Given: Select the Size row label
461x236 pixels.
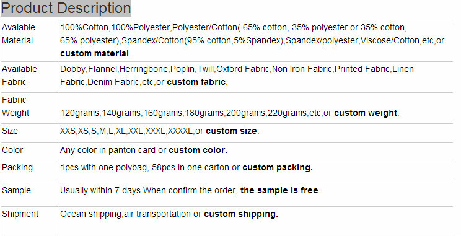Looking at the screenshot, I should (x=10, y=131).
